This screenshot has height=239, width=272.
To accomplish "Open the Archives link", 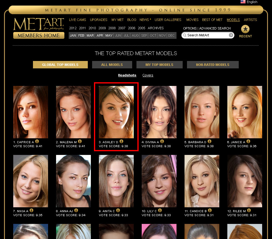I will tap(156, 28).
